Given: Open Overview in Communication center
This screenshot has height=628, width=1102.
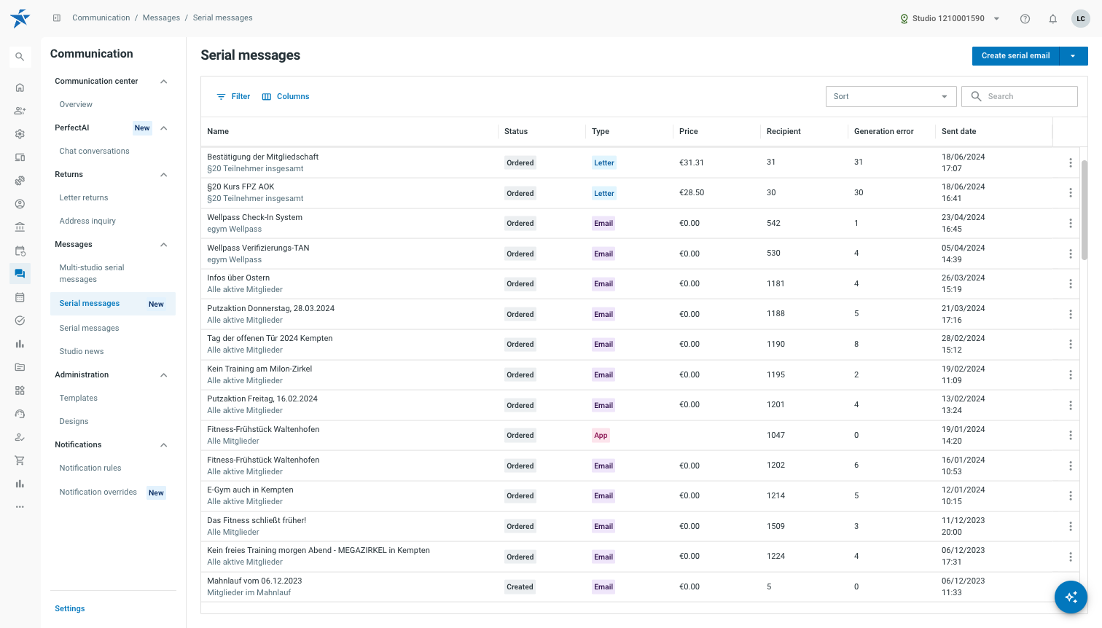Looking at the screenshot, I should pyautogui.click(x=76, y=105).
